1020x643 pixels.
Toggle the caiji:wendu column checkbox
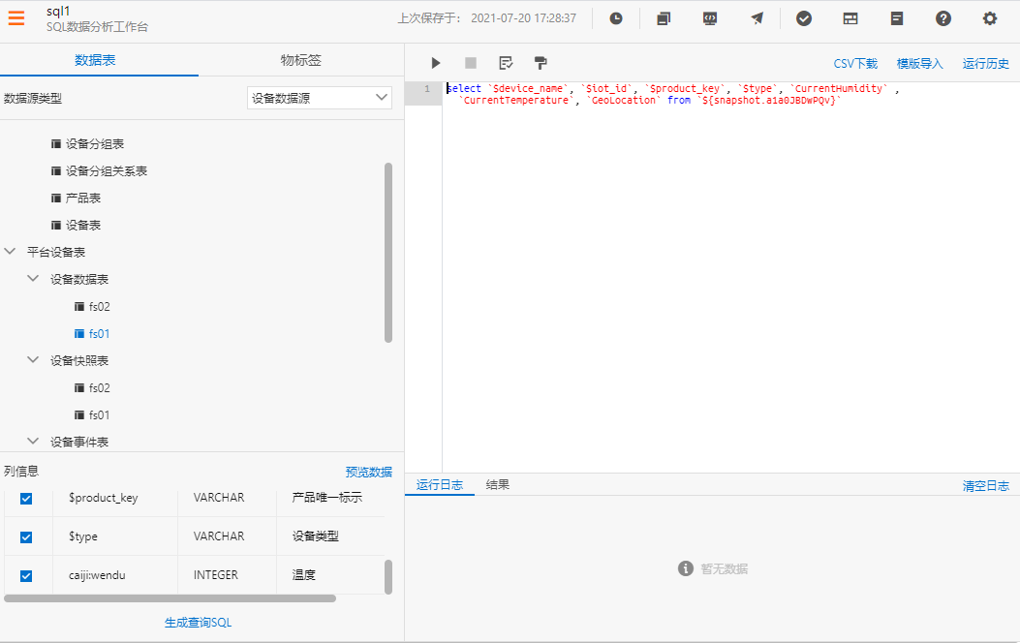click(x=26, y=575)
